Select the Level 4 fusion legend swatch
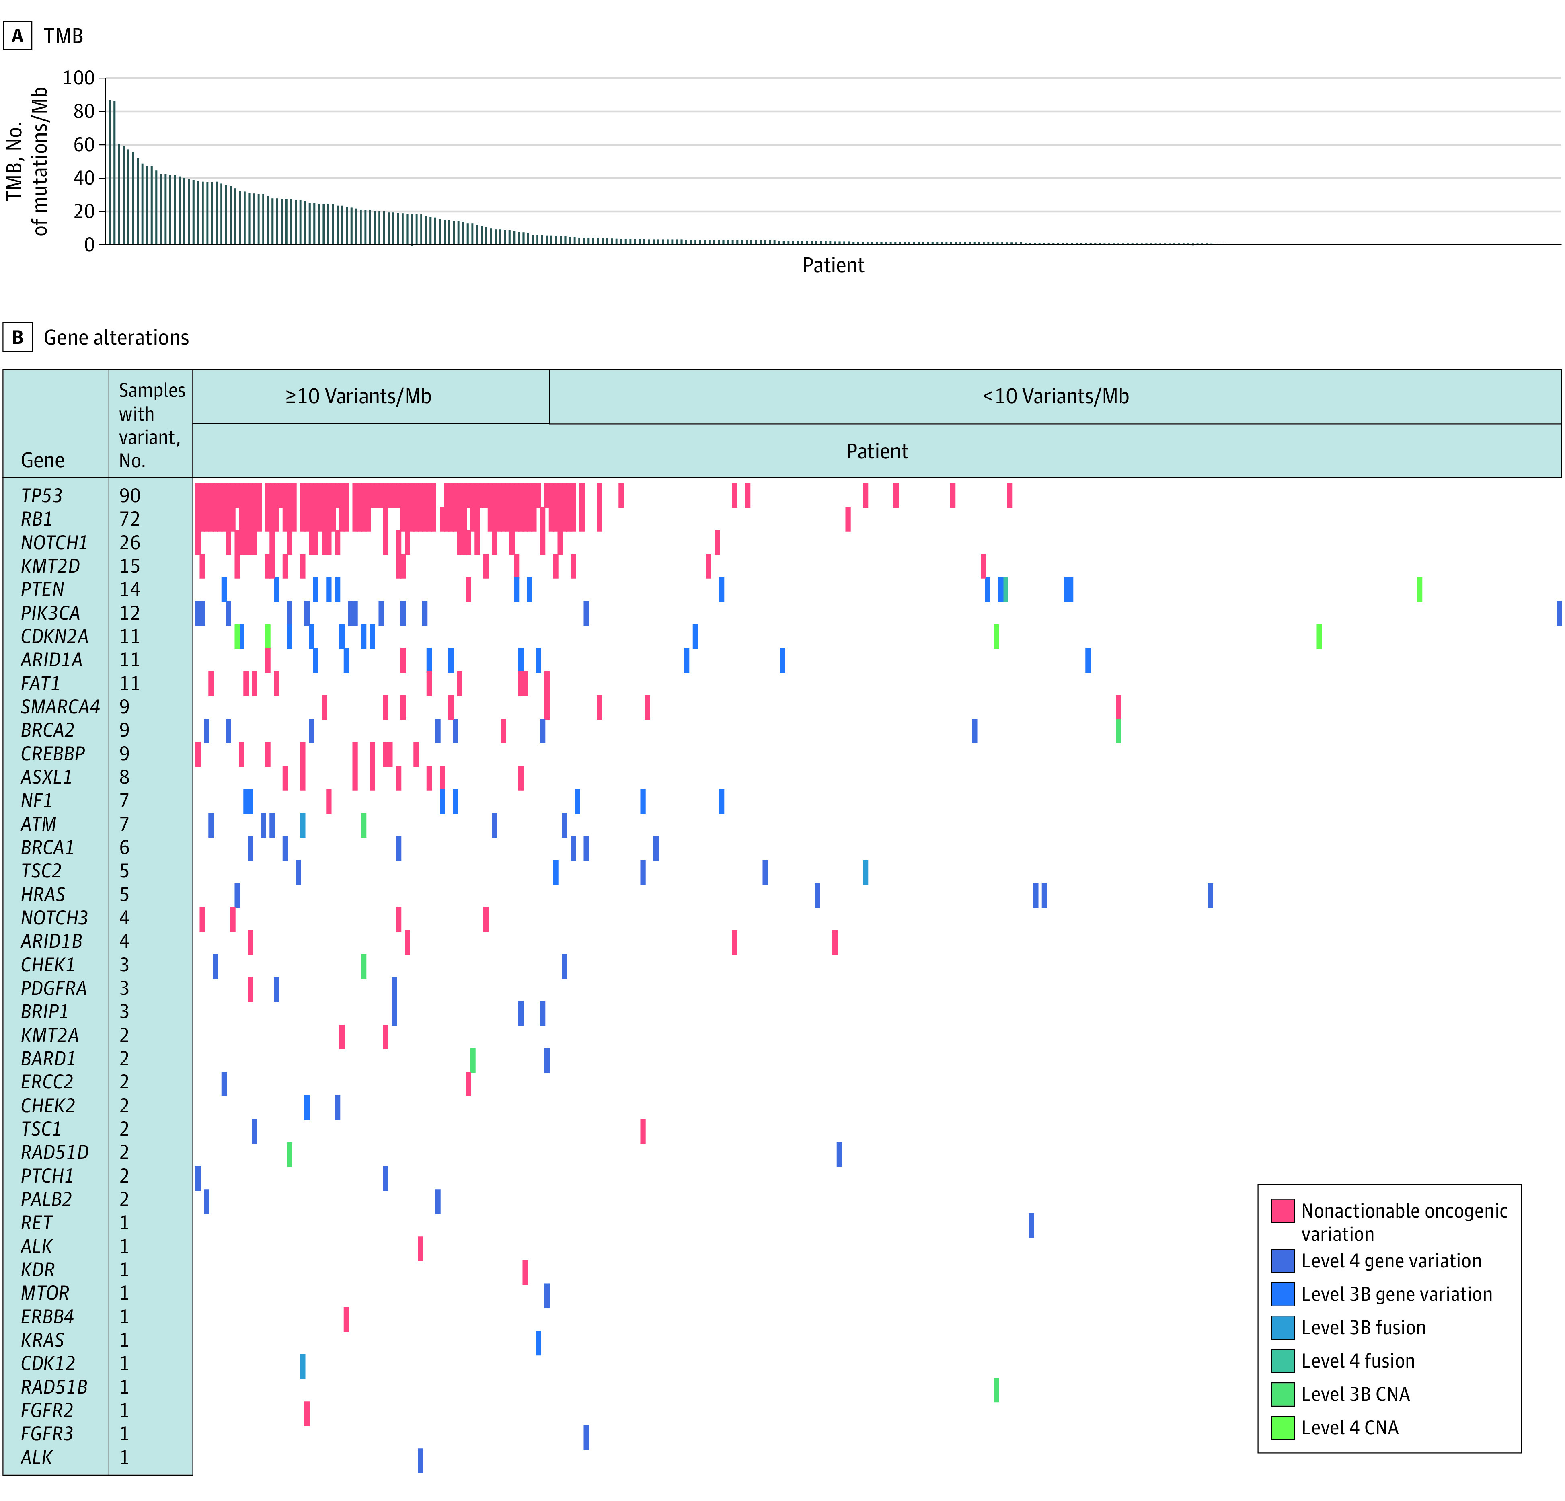This screenshot has width=1565, height=1501. click(x=1282, y=1361)
